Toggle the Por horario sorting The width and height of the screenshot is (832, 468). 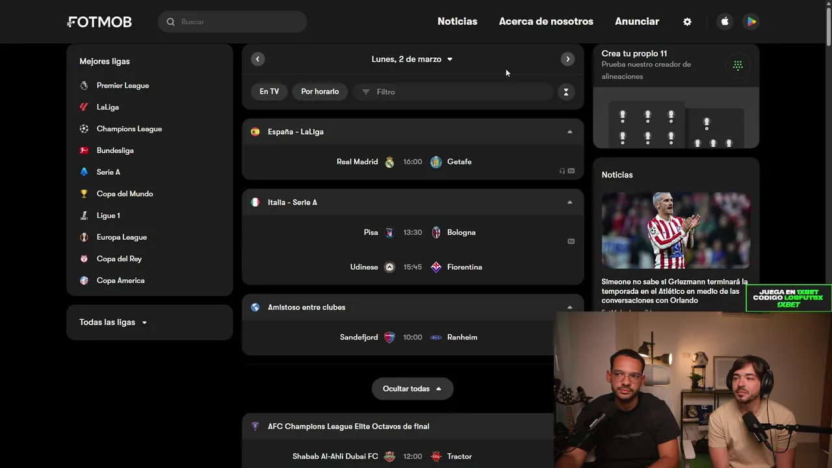pyautogui.click(x=320, y=92)
